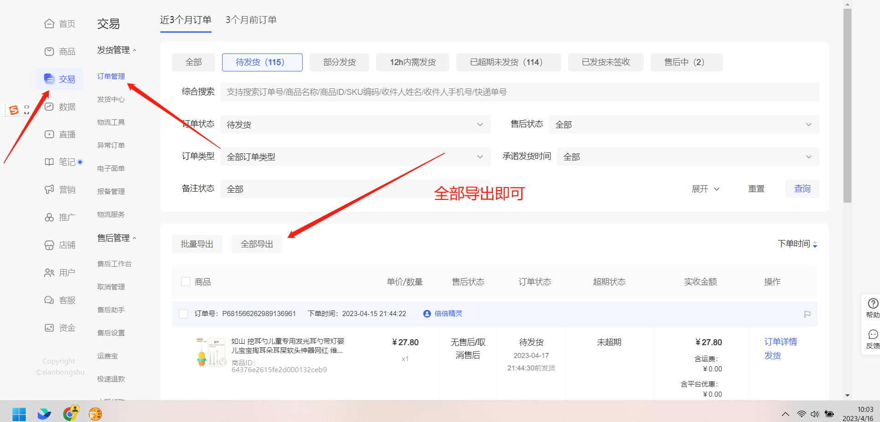Open the 直播 live stream icon
880x422 pixels.
pyautogui.click(x=49, y=135)
